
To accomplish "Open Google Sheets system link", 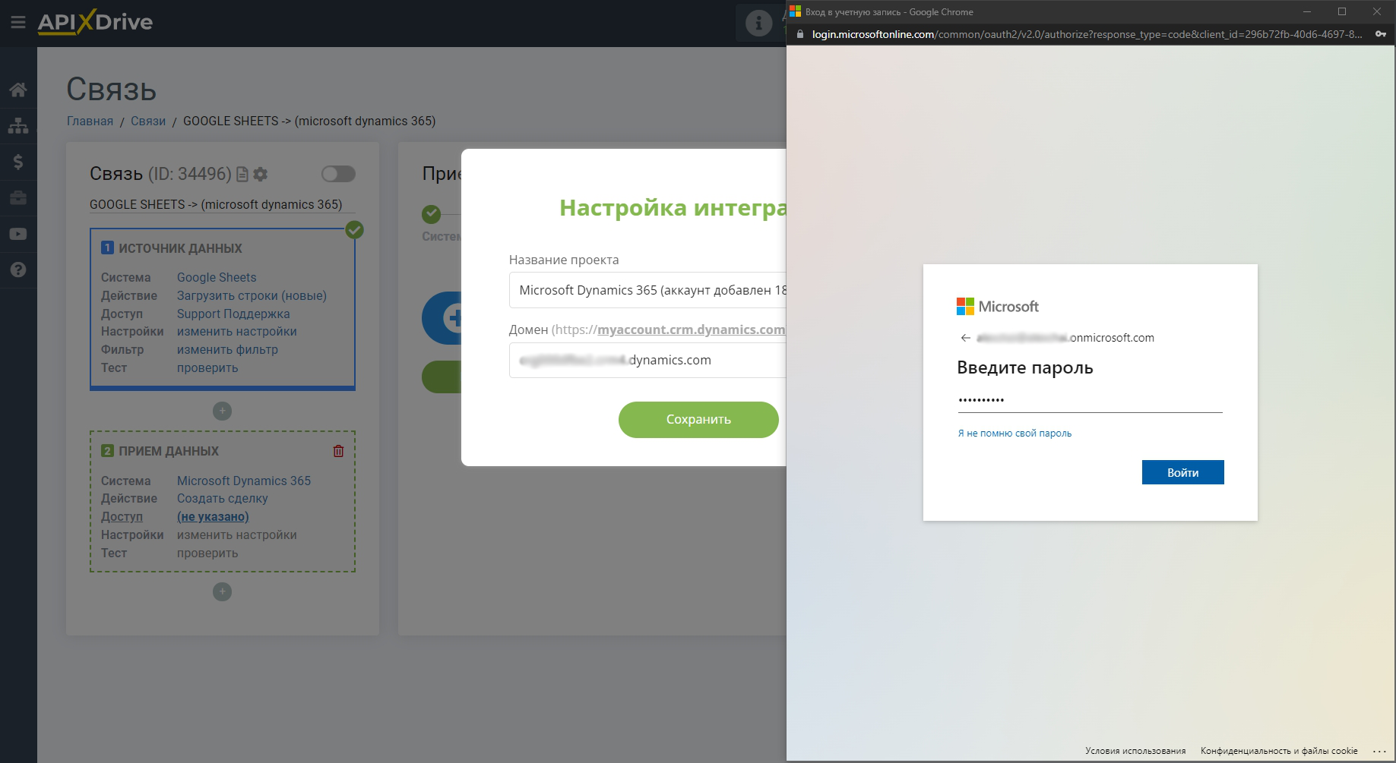I will pyautogui.click(x=217, y=277).
